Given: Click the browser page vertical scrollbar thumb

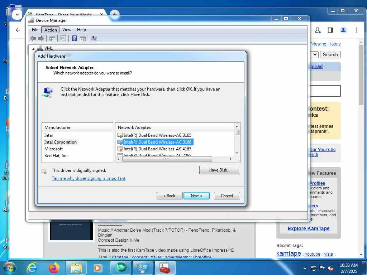Looking at the screenshot, I should [361, 74].
